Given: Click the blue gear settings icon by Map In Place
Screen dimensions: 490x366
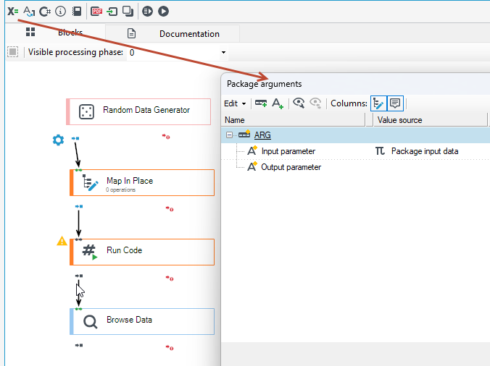Looking at the screenshot, I should pos(58,140).
